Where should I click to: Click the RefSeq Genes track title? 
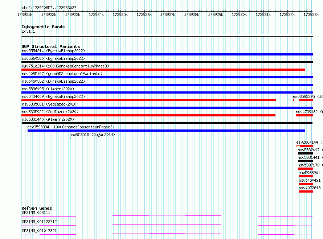[37, 208]
